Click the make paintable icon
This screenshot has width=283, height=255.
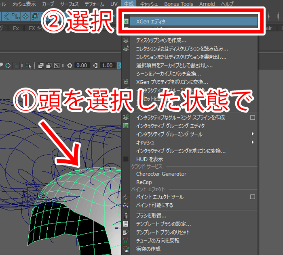coord(126,205)
